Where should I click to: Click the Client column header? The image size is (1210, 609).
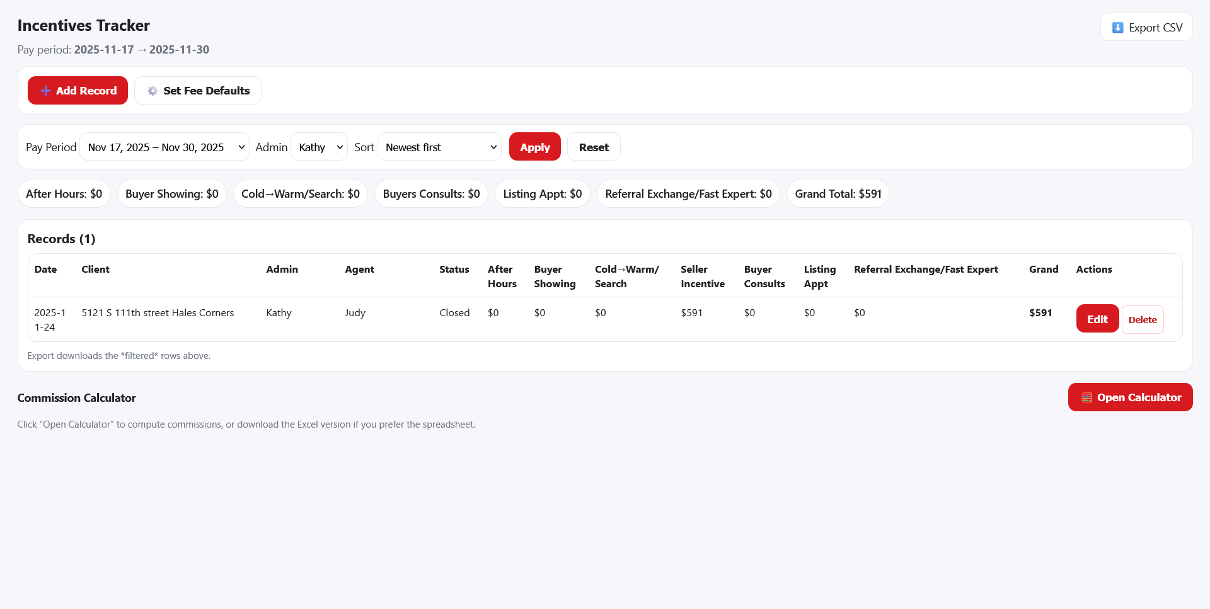[96, 269]
